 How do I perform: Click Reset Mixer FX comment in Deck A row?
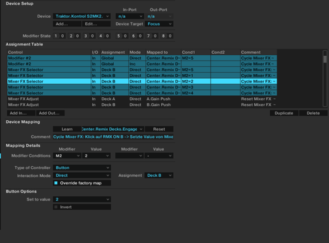(258, 99)
